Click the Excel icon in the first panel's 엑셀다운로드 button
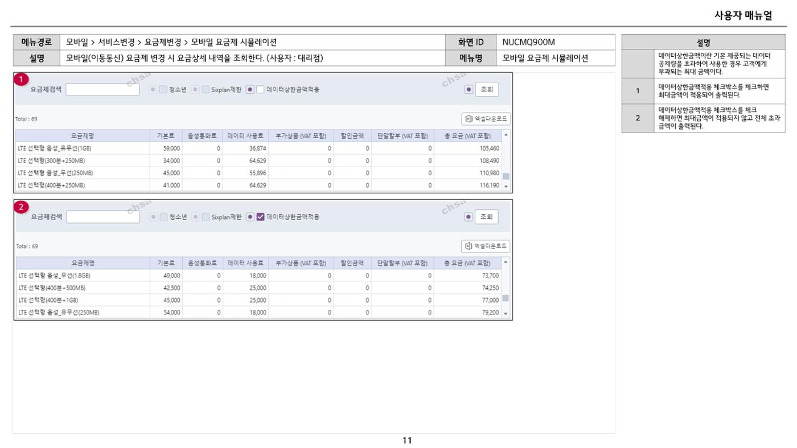The image size is (797, 448). 469,119
